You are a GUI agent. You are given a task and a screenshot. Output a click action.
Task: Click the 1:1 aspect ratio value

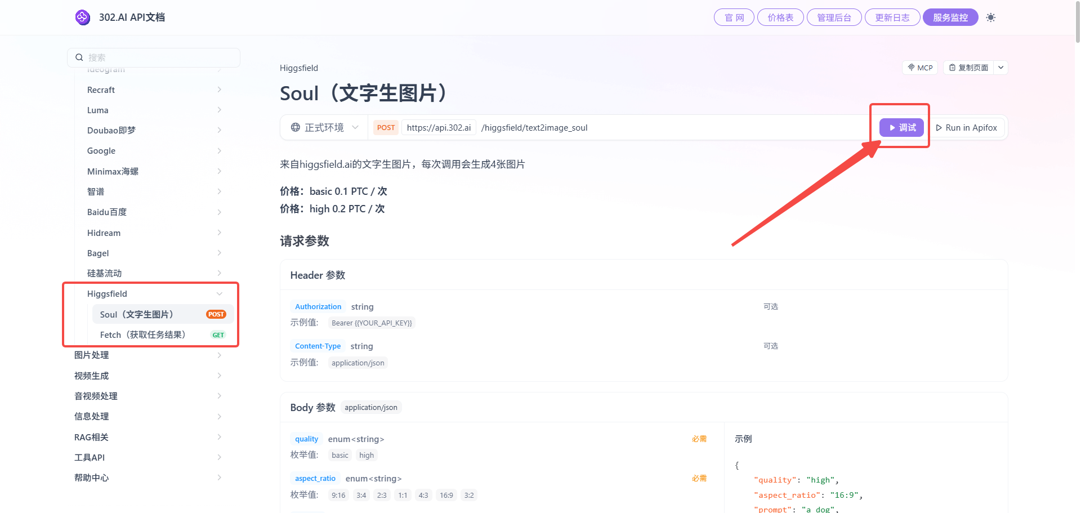(403, 496)
